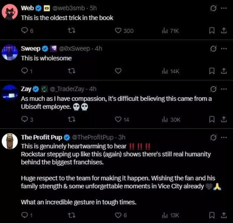Like The Profit Pup's tweet with 6 likes

tap(118, 215)
